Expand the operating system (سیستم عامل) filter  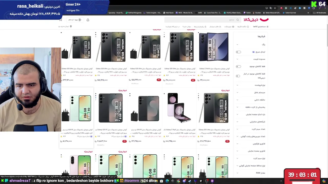coord(251,93)
